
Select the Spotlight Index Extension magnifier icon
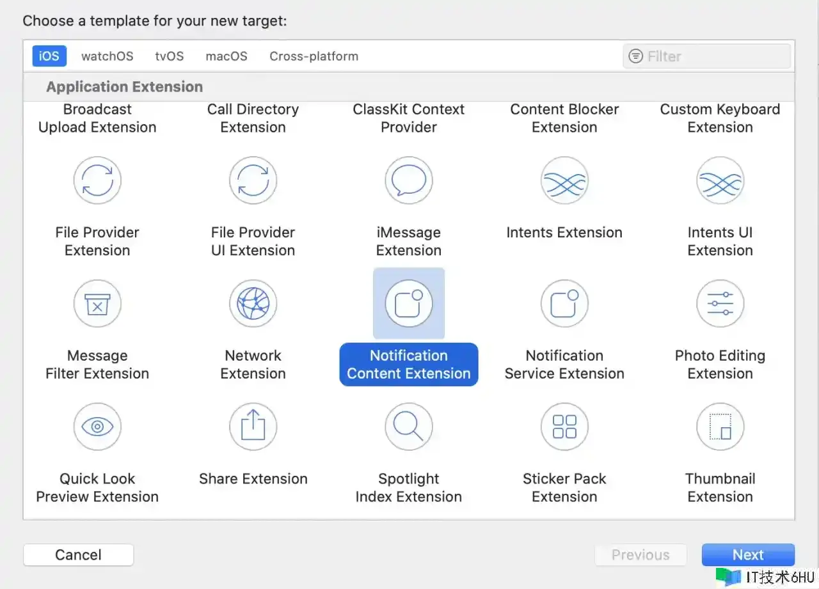[409, 427]
